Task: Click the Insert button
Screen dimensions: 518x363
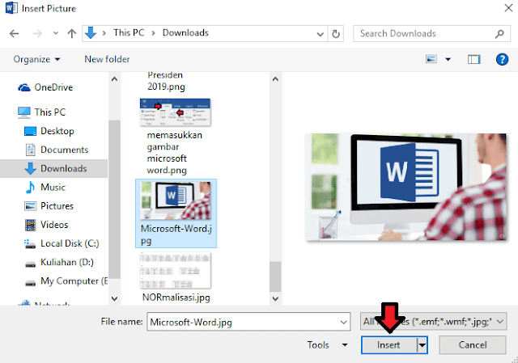Action: click(388, 345)
